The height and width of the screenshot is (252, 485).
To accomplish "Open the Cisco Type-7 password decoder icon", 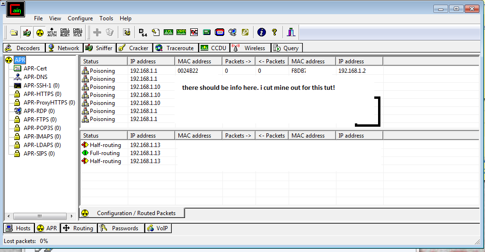I will tap(168, 32).
